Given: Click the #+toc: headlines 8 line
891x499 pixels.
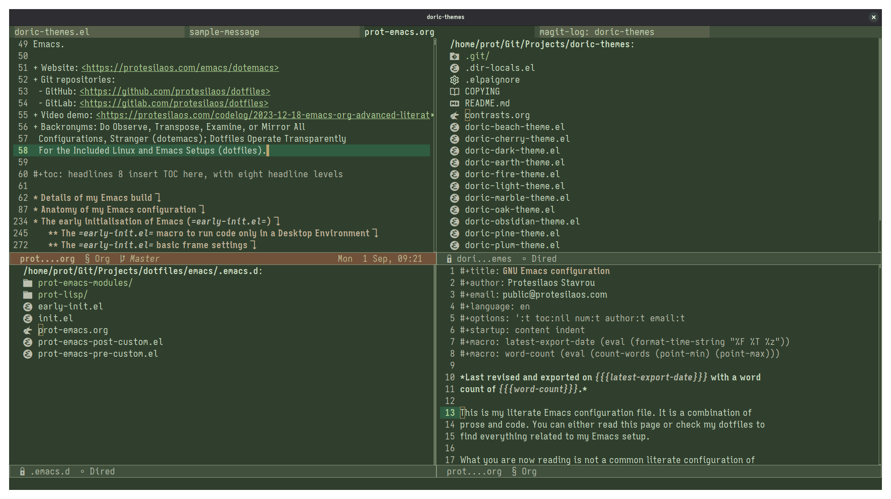Looking at the screenshot, I should pyautogui.click(x=188, y=174).
